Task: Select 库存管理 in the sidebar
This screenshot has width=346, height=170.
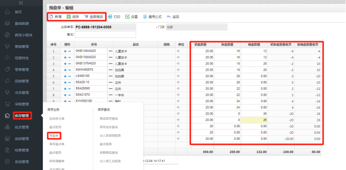Action: pyautogui.click(x=22, y=115)
